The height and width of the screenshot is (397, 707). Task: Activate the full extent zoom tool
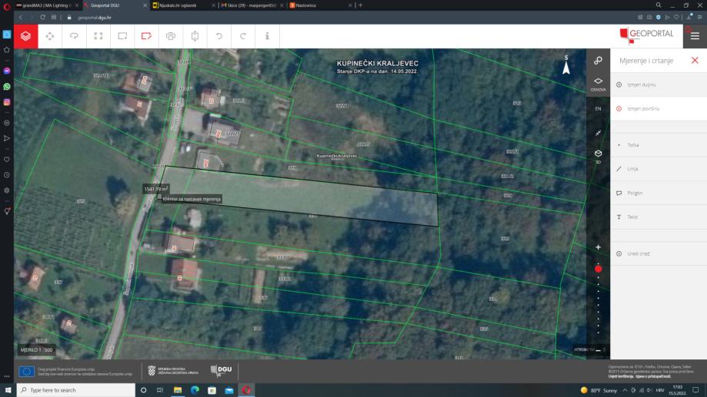click(x=98, y=36)
